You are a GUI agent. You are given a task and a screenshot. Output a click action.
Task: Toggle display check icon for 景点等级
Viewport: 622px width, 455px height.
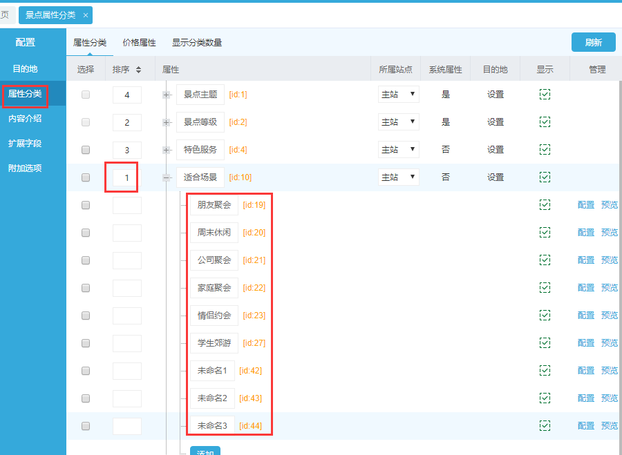(x=545, y=122)
